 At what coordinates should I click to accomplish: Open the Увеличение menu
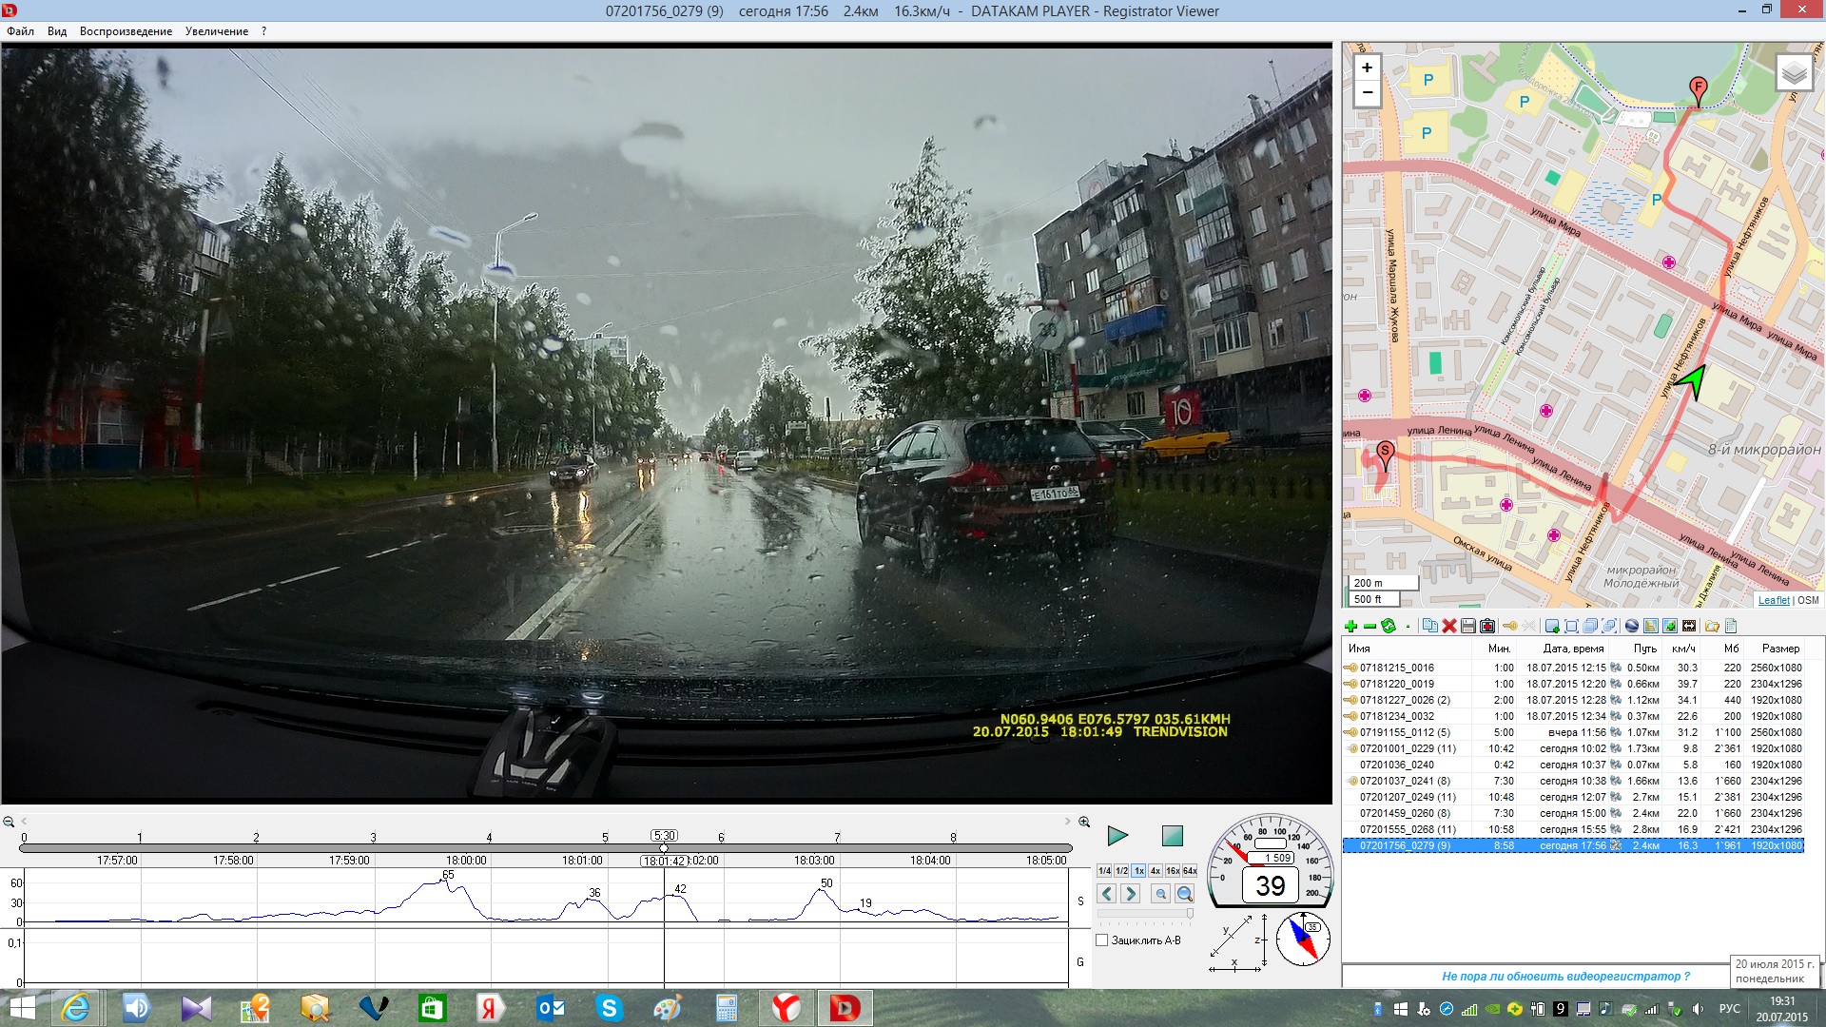217,31
